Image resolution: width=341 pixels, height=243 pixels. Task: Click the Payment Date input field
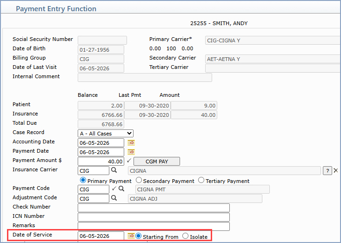[101, 152]
